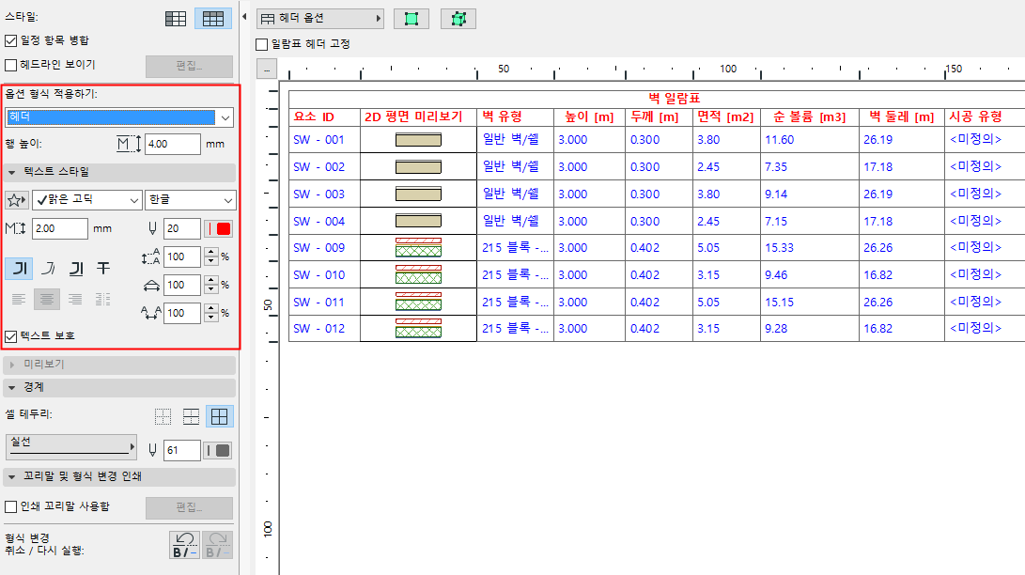
Task: Toggle italic text style
Action: coord(48,268)
